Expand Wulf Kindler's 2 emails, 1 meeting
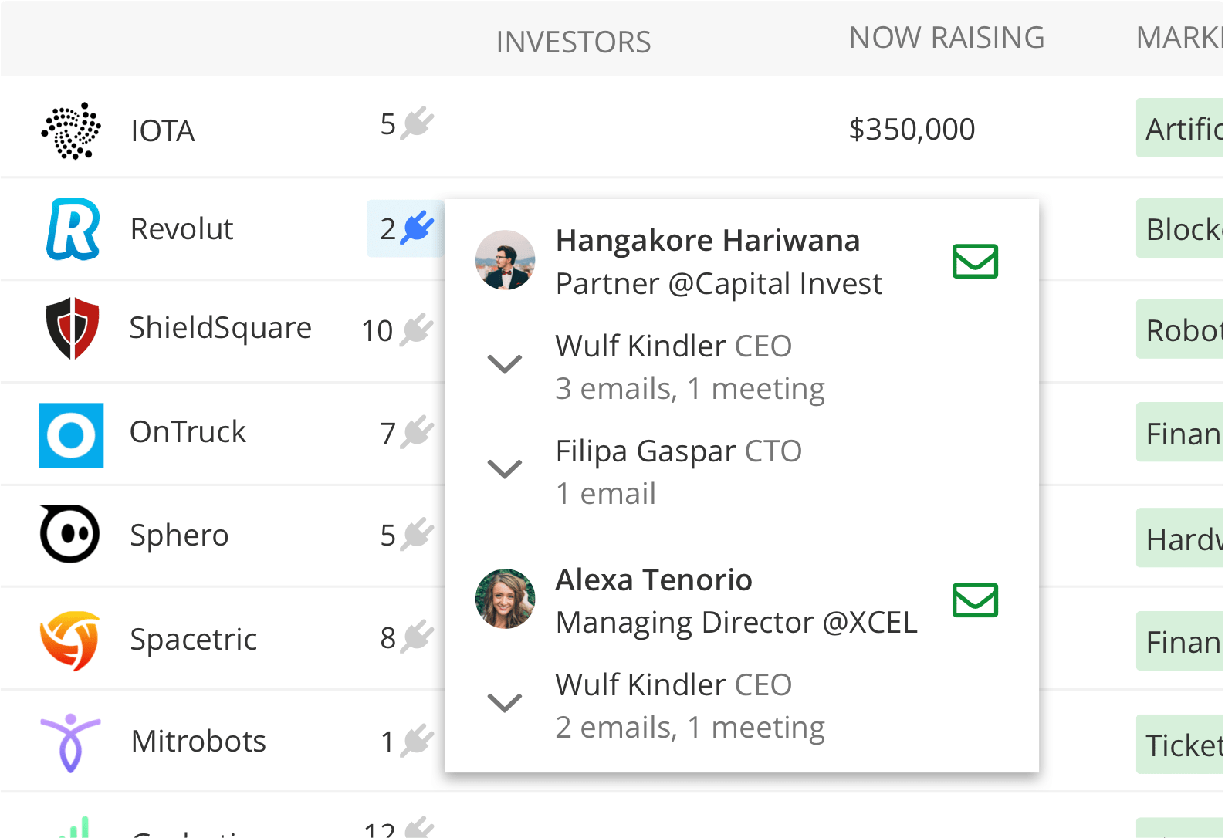The image size is (1225, 838). pos(505,703)
